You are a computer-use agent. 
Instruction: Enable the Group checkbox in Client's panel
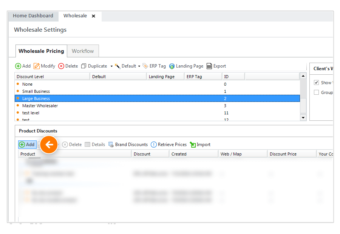[316, 92]
